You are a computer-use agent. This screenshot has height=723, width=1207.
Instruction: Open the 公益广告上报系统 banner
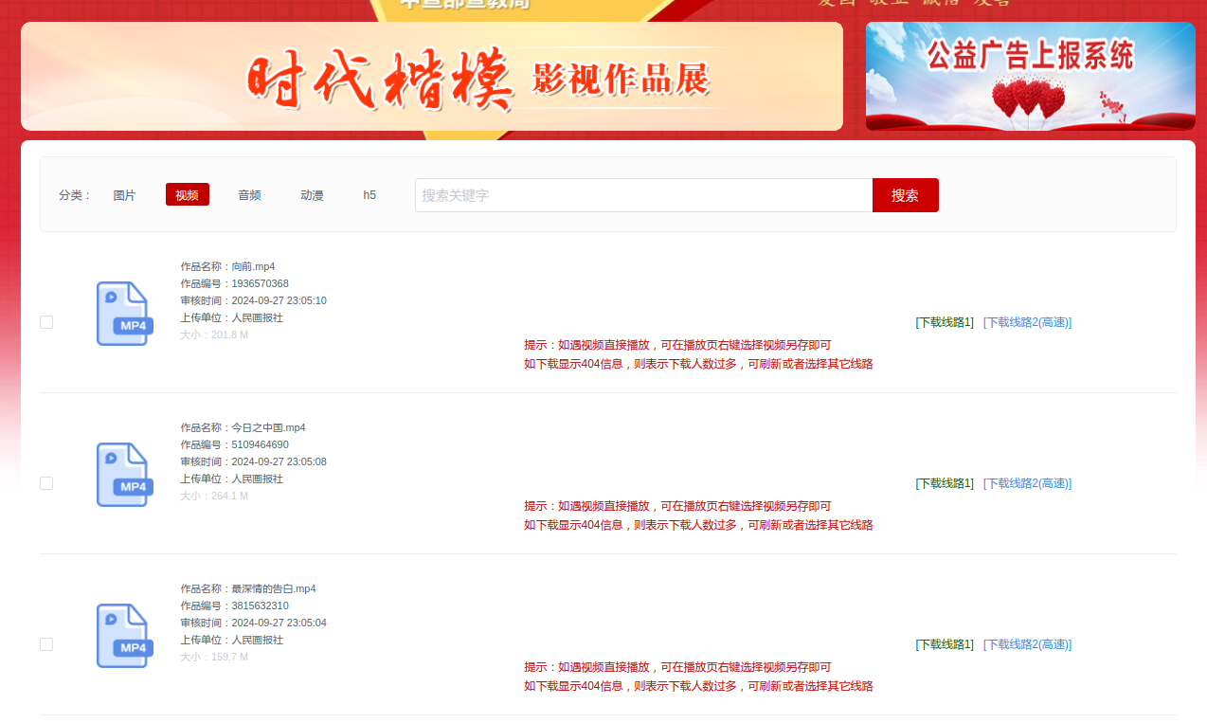[1030, 76]
